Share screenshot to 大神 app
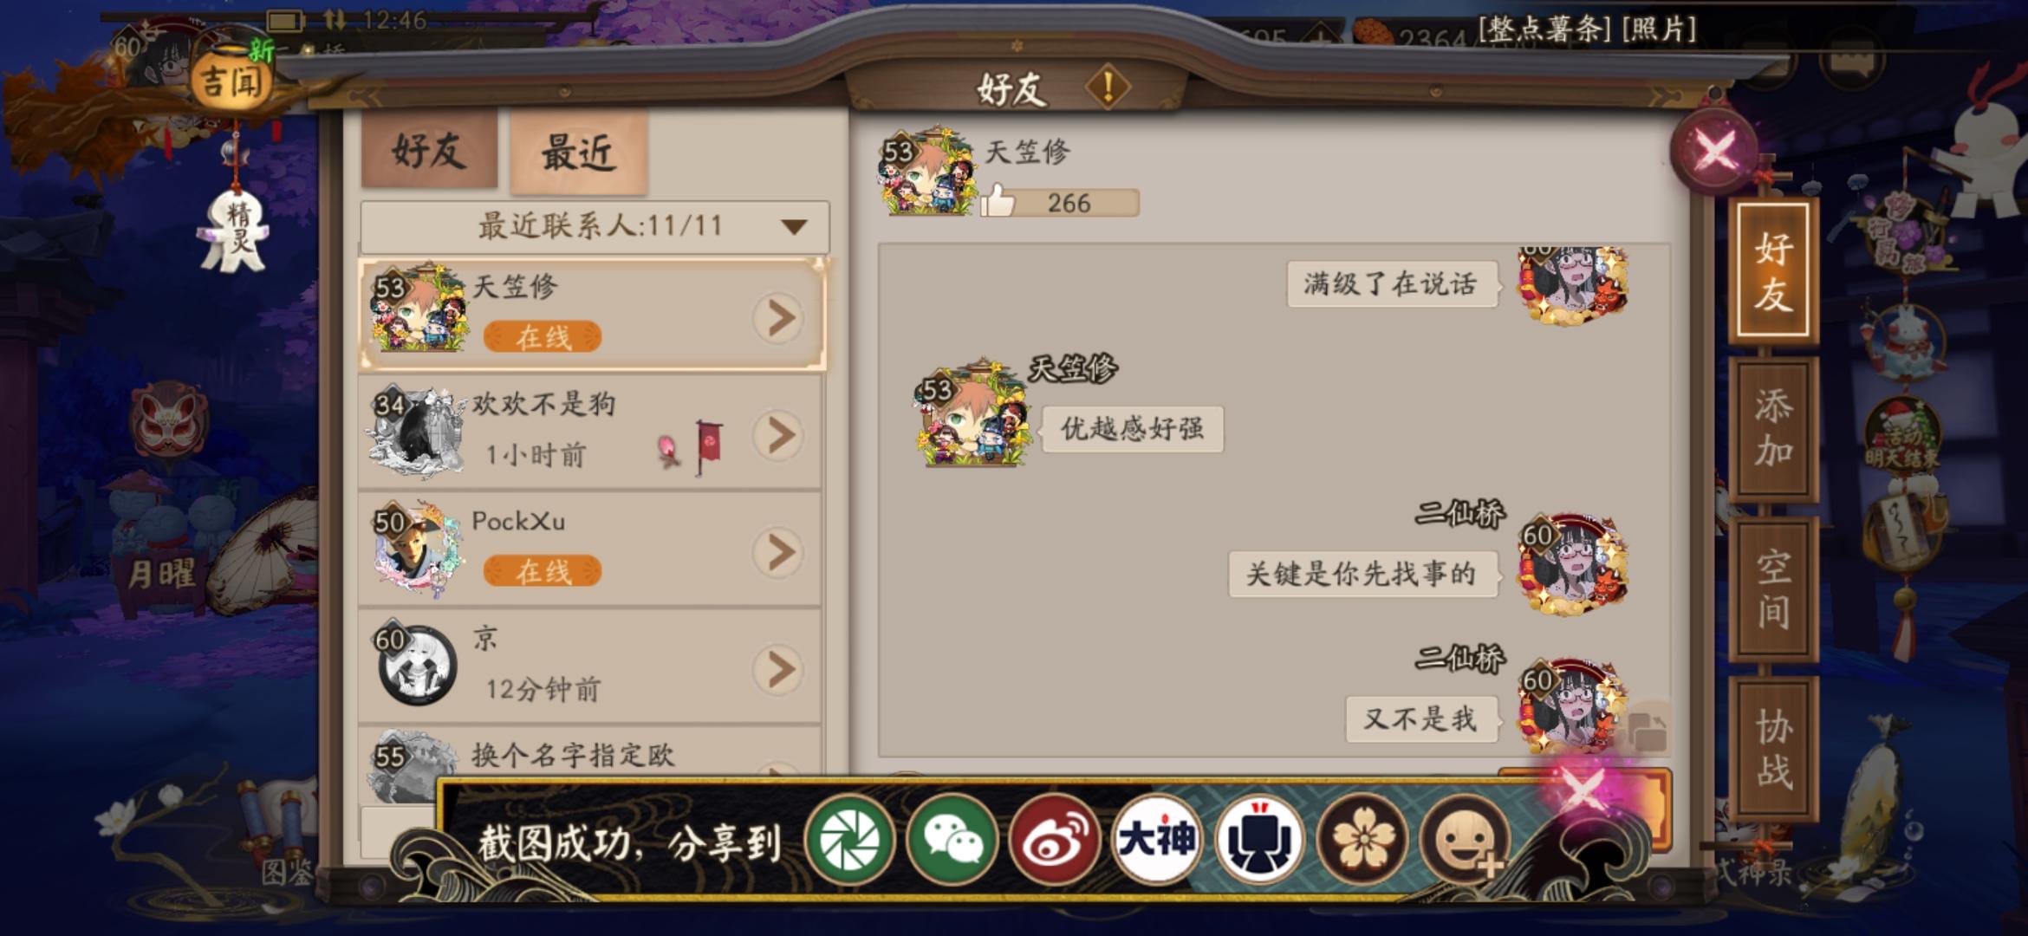This screenshot has width=2028, height=936. (1156, 839)
